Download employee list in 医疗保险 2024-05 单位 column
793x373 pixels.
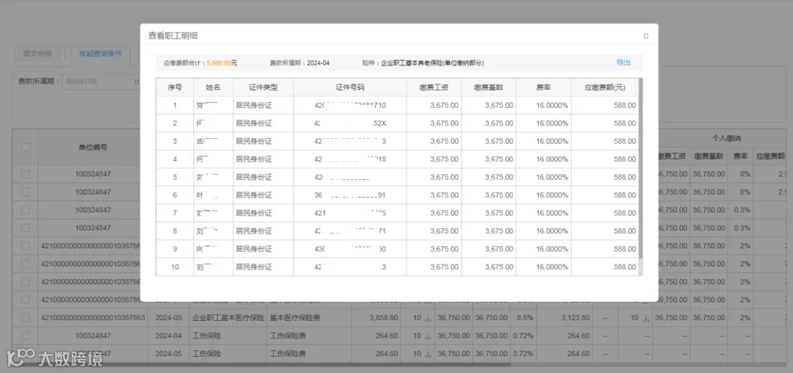point(428,319)
